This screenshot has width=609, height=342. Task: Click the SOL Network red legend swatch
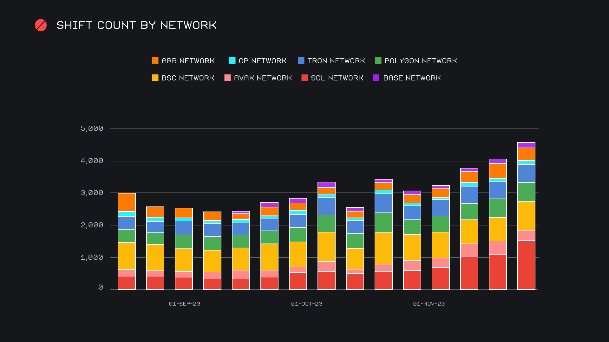(x=304, y=78)
